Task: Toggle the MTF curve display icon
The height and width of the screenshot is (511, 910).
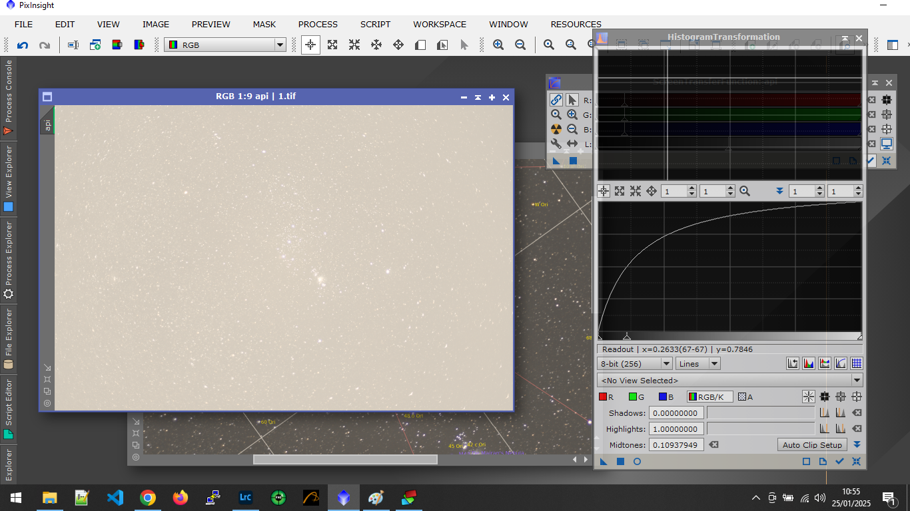Action: click(x=841, y=363)
